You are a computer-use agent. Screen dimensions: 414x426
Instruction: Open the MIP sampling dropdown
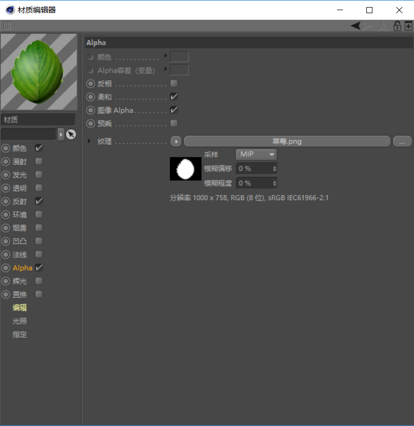tap(256, 154)
